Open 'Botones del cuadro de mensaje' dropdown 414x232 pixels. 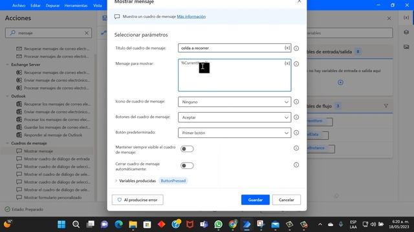click(x=234, y=117)
